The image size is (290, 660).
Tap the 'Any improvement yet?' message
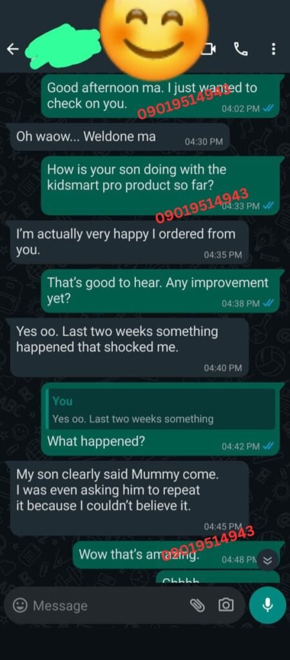[x=160, y=290]
